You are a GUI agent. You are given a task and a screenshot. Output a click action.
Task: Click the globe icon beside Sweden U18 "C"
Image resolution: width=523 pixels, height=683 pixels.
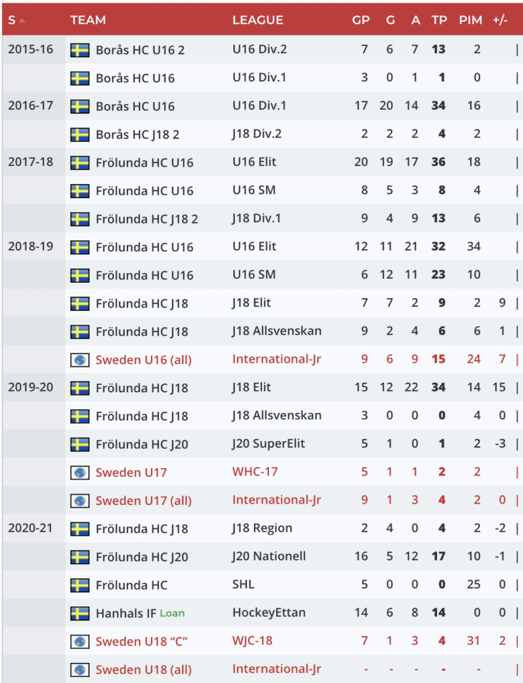click(x=80, y=642)
